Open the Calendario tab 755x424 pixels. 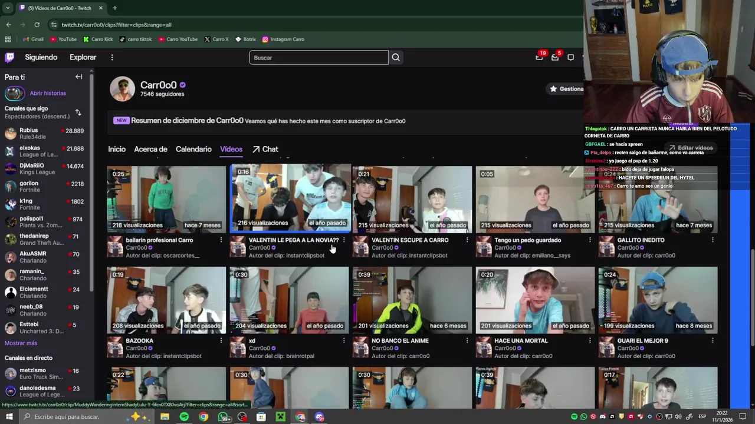coord(193,150)
